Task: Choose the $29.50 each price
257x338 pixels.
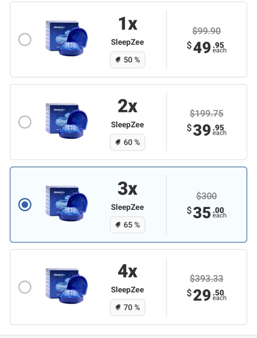Action: point(207,295)
